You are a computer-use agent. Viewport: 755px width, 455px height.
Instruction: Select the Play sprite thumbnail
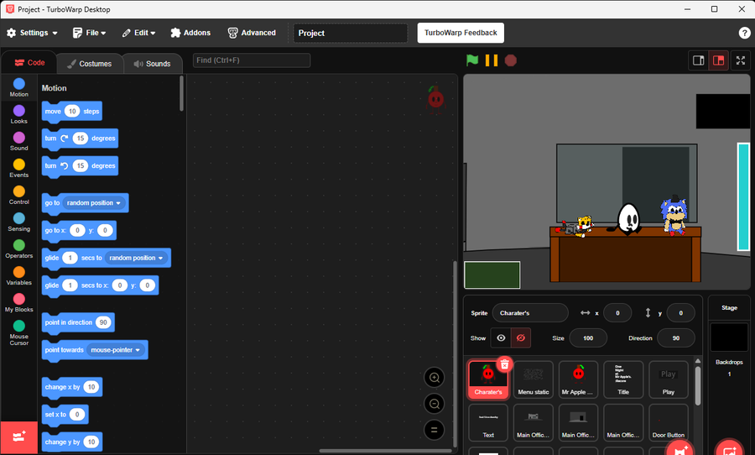[x=669, y=379]
